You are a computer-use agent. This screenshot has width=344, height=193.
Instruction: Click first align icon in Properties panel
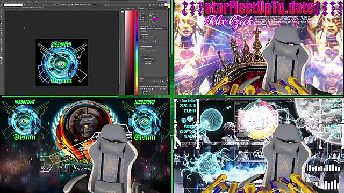click(x=141, y=50)
